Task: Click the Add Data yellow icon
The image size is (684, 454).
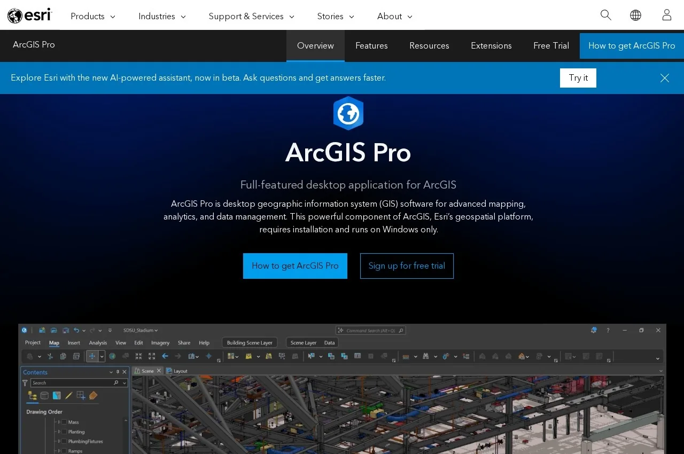Action: [x=248, y=356]
